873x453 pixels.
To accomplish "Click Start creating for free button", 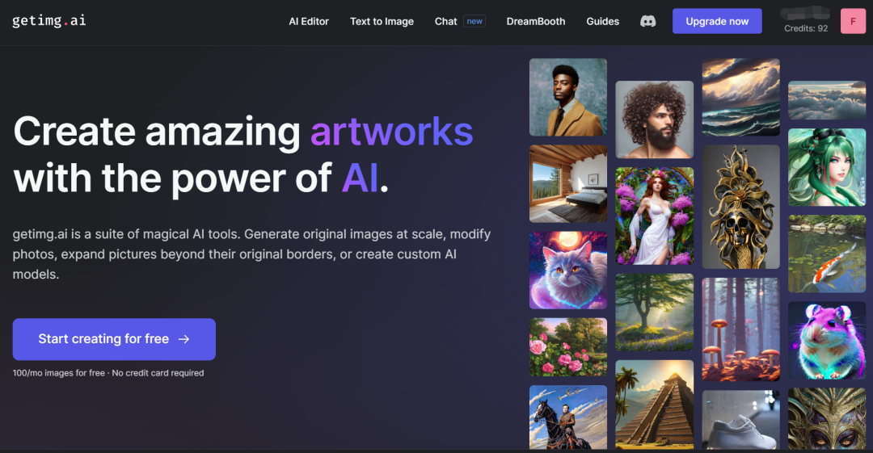I will click(x=114, y=339).
